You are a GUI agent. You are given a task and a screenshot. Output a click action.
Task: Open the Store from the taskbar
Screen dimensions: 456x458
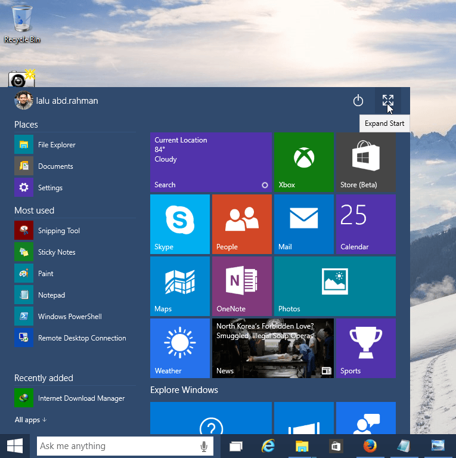pos(336,446)
